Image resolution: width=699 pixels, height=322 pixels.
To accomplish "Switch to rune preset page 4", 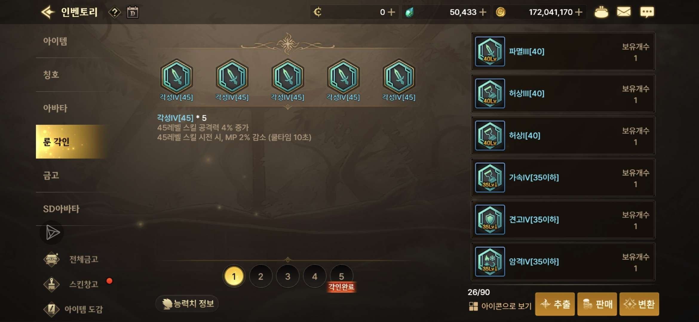I will pos(315,276).
